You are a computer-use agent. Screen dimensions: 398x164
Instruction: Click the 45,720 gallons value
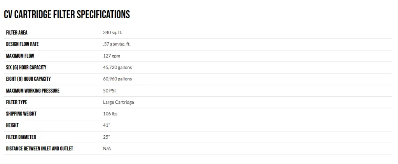117,68
